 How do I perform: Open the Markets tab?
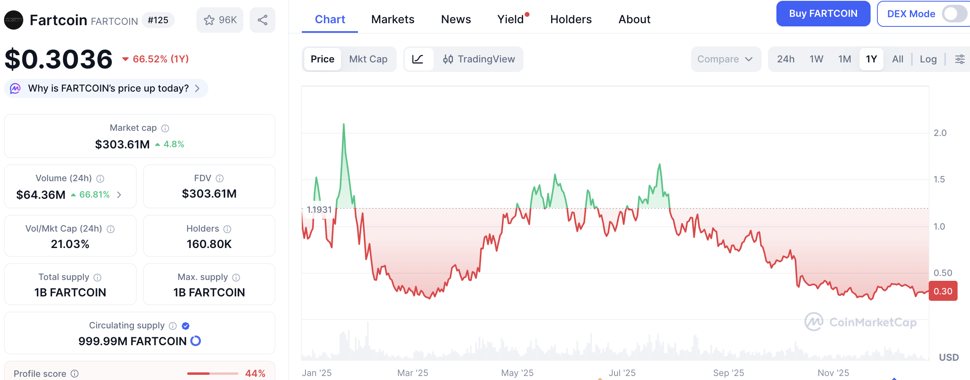(x=393, y=19)
